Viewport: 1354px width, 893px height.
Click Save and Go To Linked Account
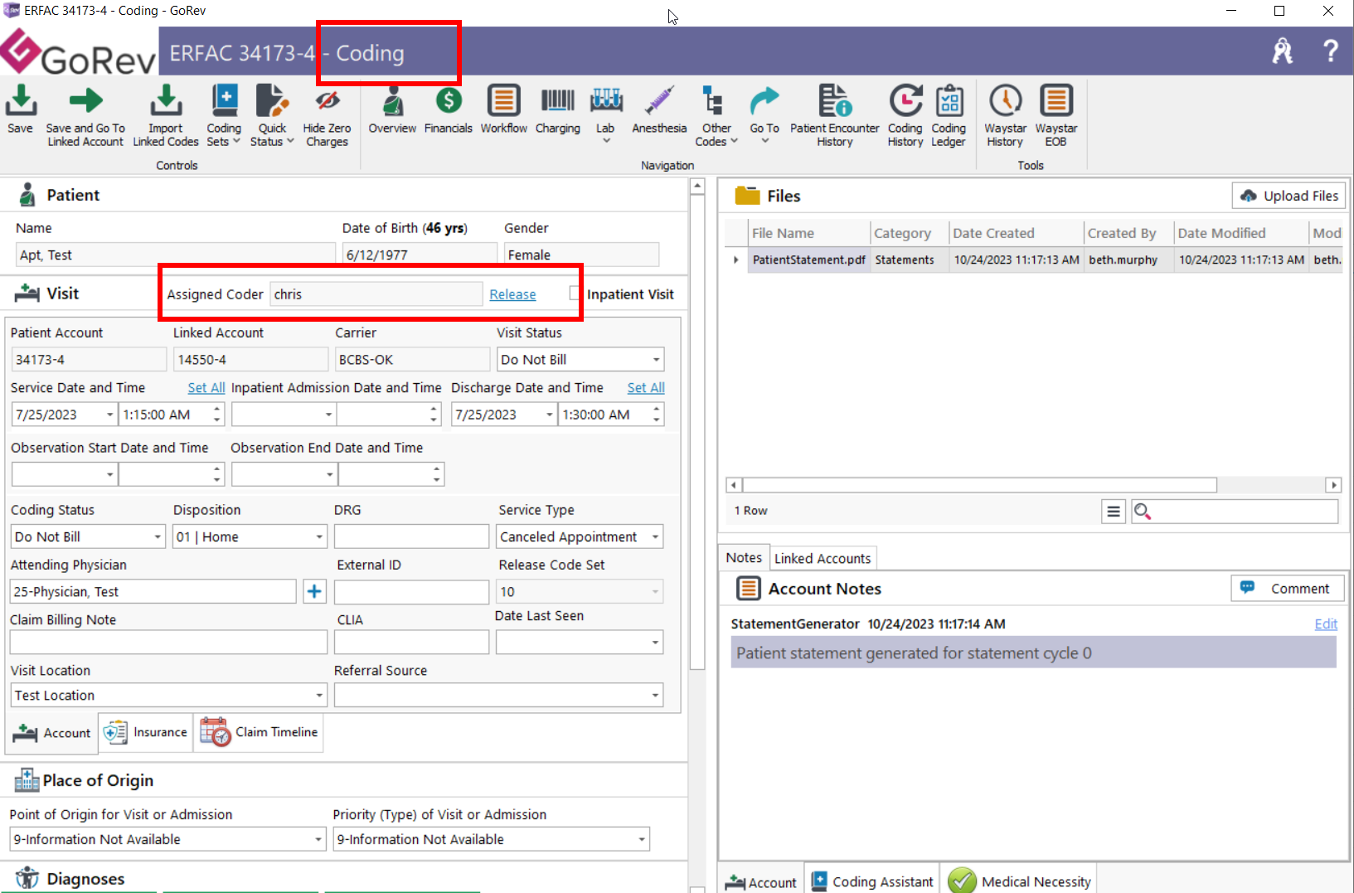[85, 115]
